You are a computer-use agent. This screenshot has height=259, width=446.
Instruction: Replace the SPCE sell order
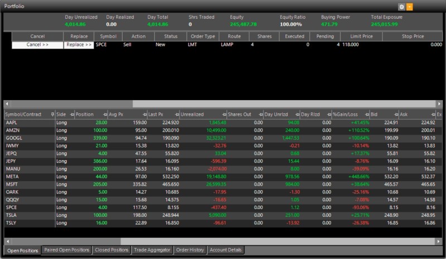click(79, 45)
